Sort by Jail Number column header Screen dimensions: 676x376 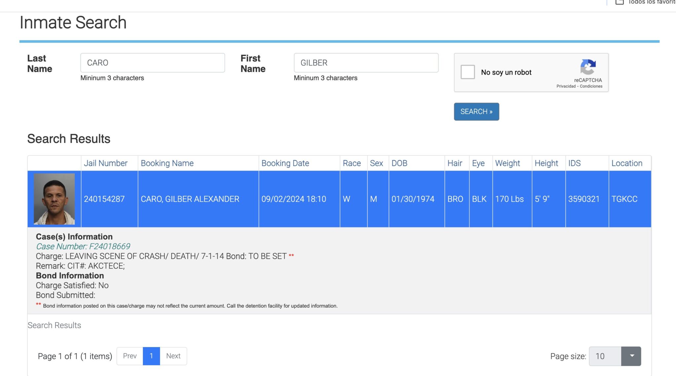tap(105, 163)
